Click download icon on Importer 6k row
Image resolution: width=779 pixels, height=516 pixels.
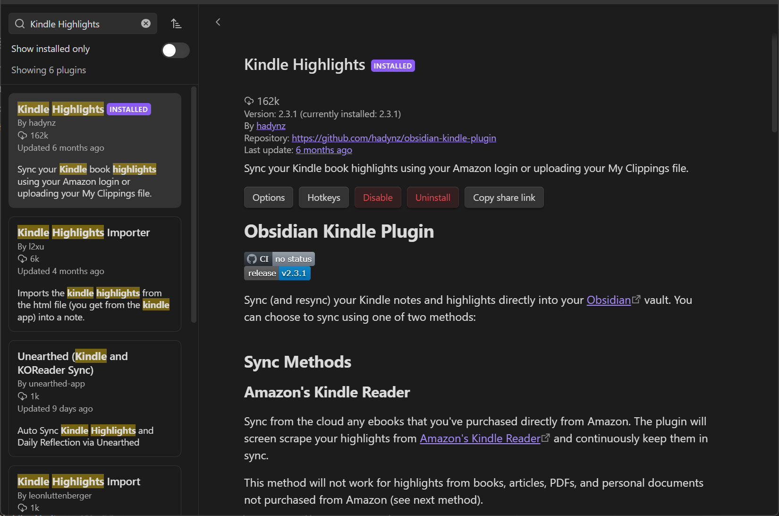point(22,259)
